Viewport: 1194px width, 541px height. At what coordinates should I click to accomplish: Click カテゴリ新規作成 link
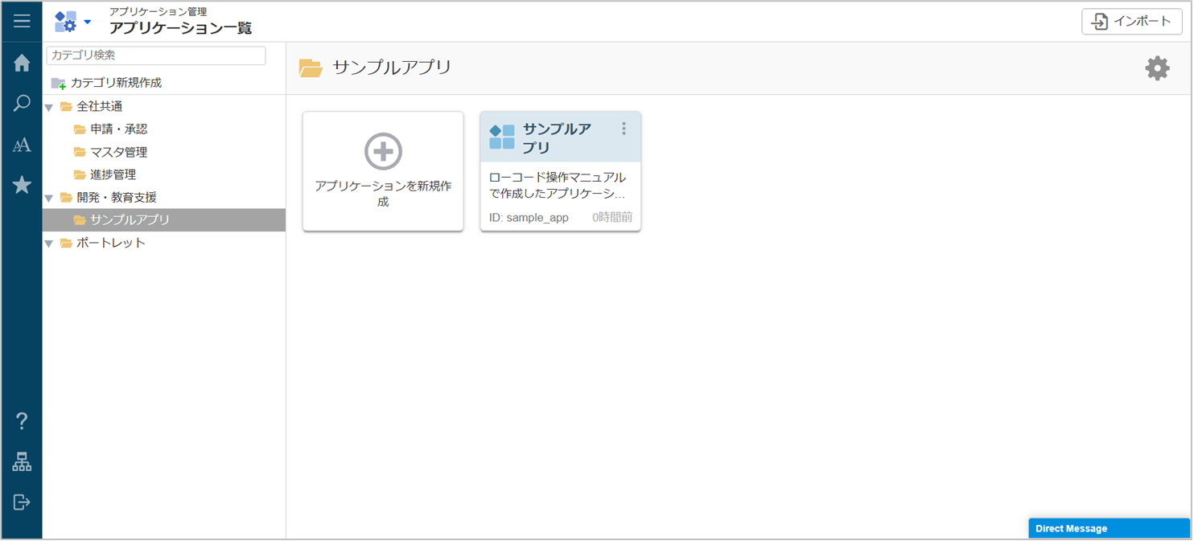115,83
